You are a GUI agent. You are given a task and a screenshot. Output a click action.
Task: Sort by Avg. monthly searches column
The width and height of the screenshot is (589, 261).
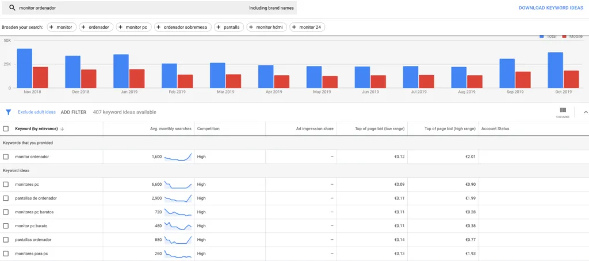tap(170, 129)
